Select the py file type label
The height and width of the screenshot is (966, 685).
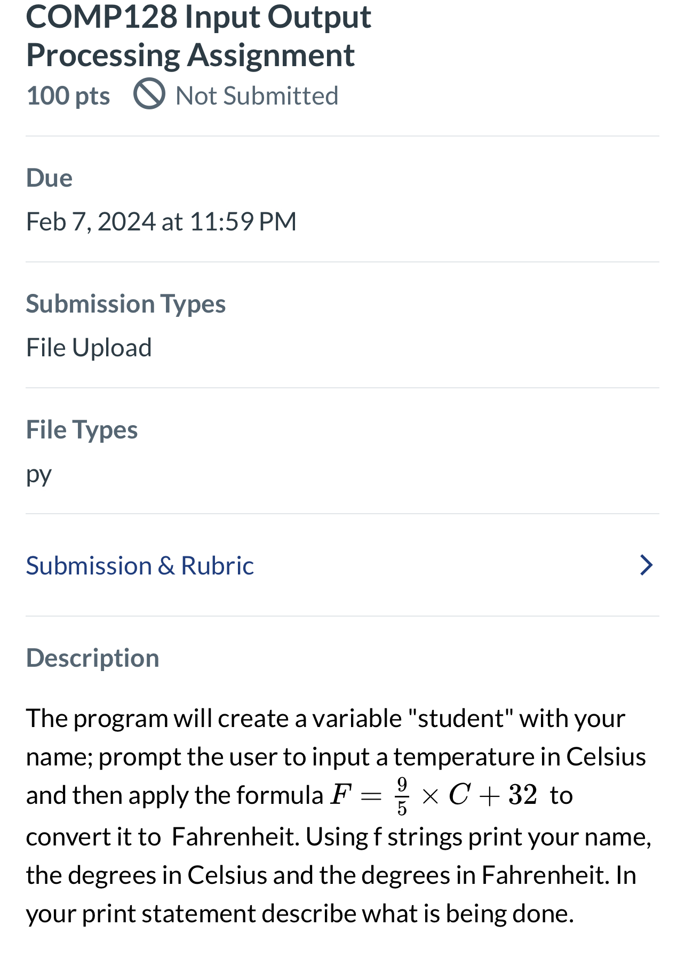(x=38, y=474)
